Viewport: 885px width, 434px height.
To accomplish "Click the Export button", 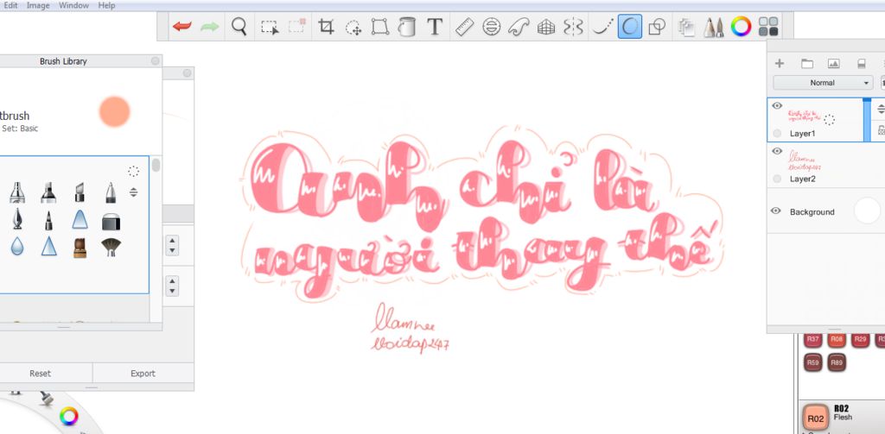I will 143,373.
